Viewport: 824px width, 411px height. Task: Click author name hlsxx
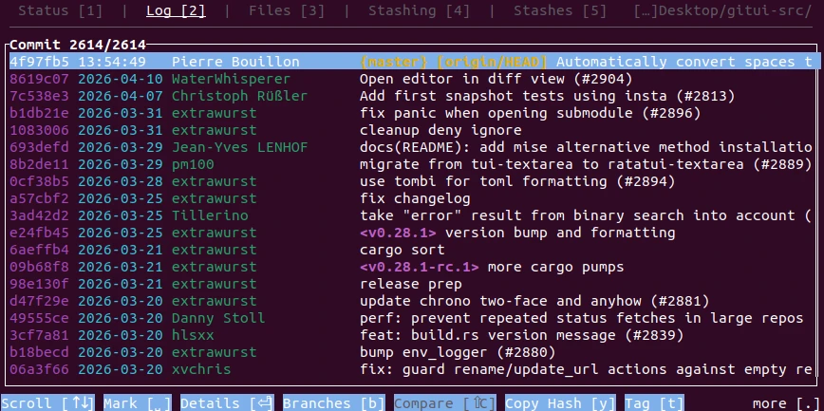(x=193, y=335)
